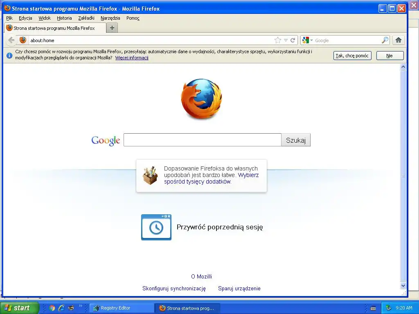Click Firefox taskbar button Strona startowa
Image resolution: width=419 pixels, height=314 pixels.
click(x=188, y=308)
